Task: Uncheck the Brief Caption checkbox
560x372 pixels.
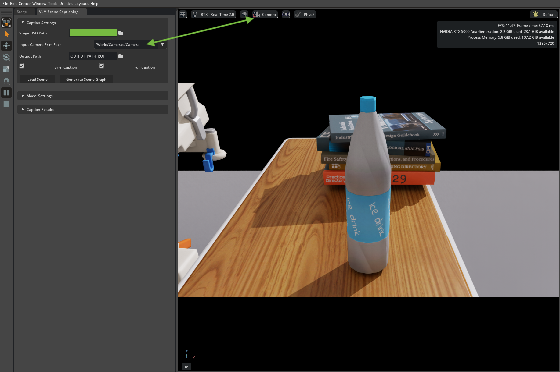Action: 22,66
